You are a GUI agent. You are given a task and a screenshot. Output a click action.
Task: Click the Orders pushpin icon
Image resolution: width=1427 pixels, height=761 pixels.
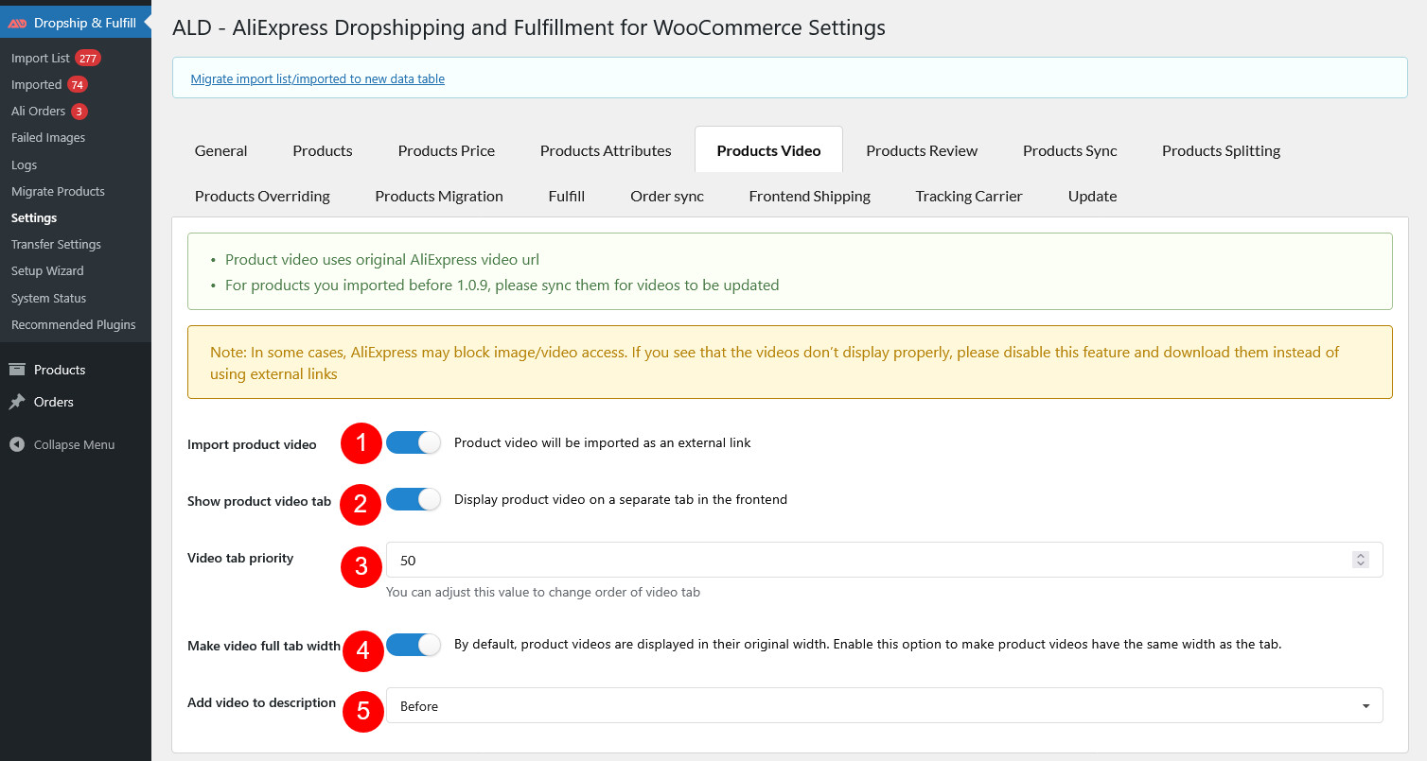pos(17,402)
